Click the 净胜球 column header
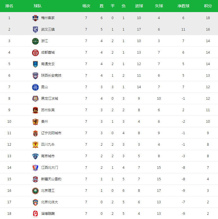 tap(183, 6)
